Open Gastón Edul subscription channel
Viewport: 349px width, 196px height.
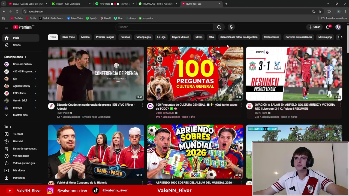click(x=21, y=100)
